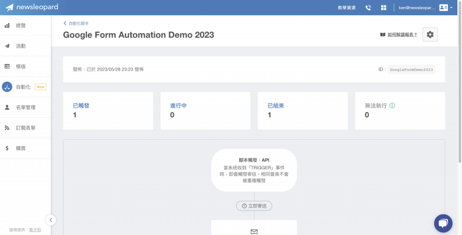Click the 總覽 bar chart icon
The image size is (462, 235).
(7, 25)
